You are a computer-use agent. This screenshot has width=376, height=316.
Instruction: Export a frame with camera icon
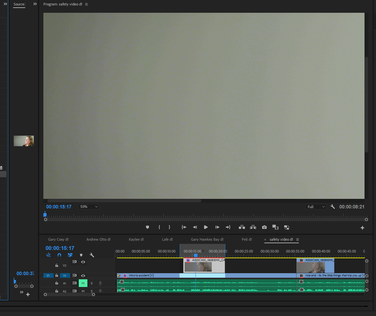(264, 227)
